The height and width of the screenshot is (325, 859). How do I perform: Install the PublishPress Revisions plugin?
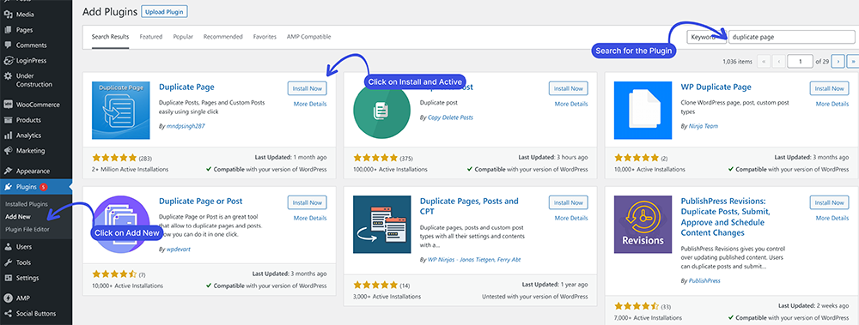click(x=829, y=202)
